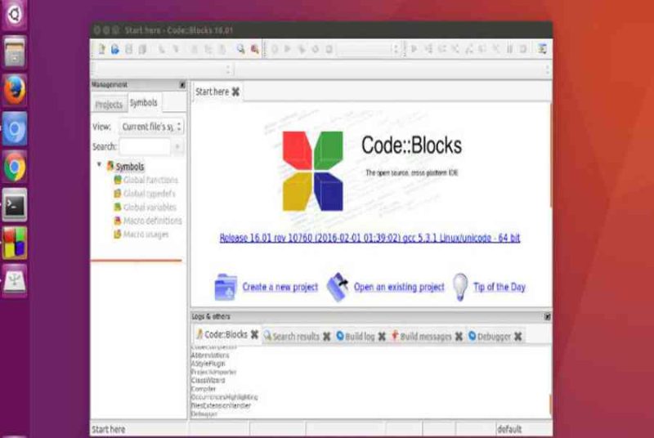Click the Tip of the Day link
654x438 pixels.
click(499, 287)
